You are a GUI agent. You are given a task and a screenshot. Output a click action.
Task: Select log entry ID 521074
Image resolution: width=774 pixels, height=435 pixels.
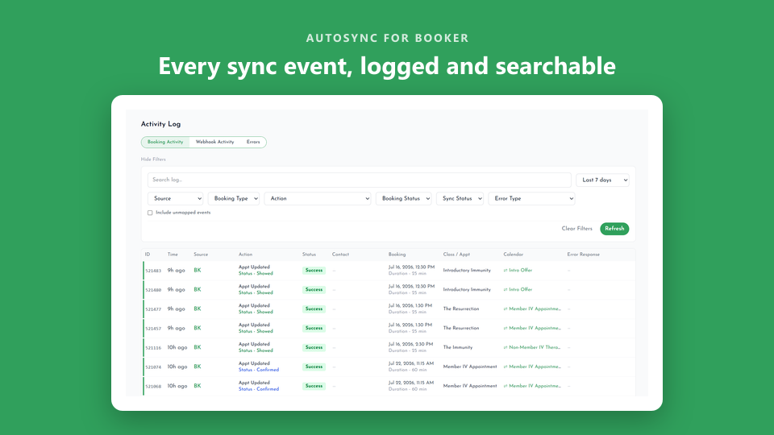(x=153, y=367)
